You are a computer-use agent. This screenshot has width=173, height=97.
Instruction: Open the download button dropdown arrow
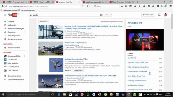[91, 6]
